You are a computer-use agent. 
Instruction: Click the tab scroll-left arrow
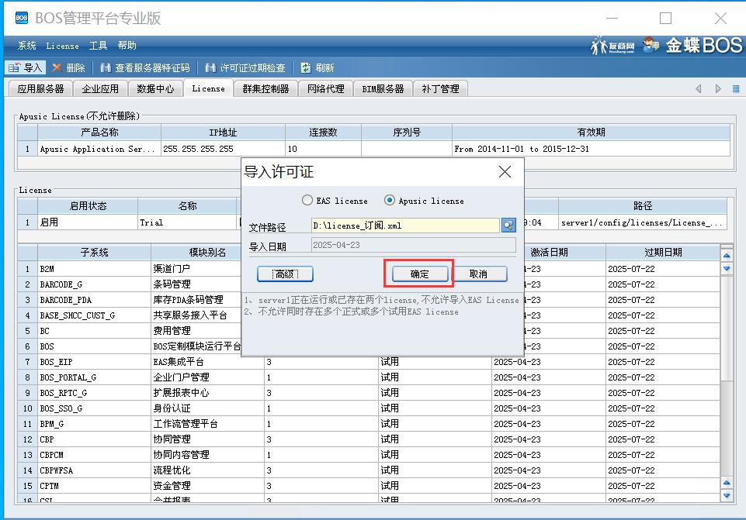point(698,89)
